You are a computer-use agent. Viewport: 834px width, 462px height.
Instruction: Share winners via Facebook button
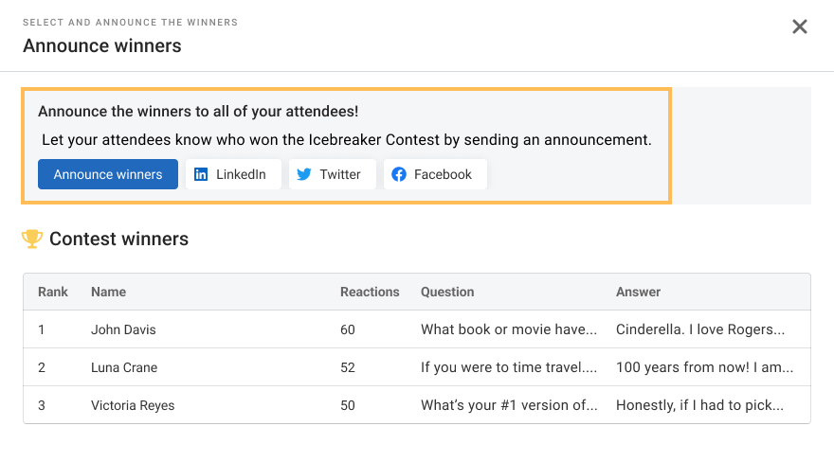pos(435,174)
